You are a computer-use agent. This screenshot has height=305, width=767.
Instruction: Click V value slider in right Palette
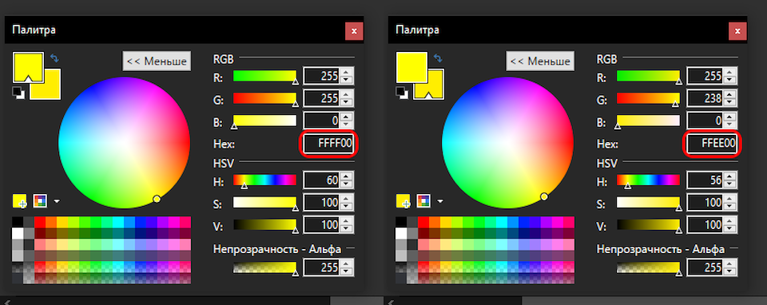tap(648, 225)
